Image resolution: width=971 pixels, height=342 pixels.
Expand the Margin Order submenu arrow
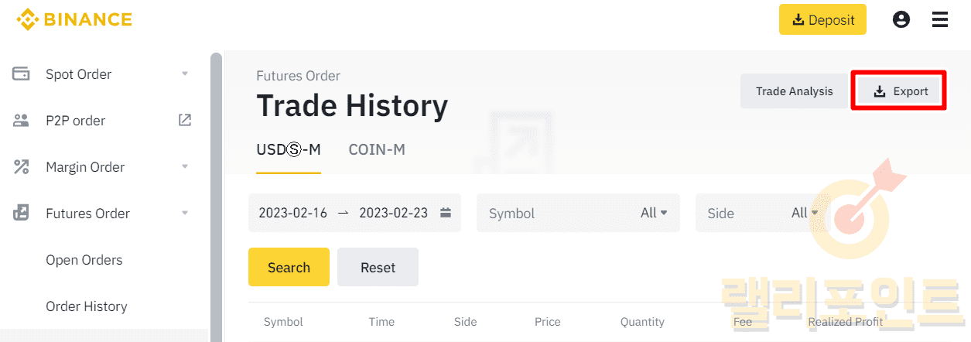[185, 167]
